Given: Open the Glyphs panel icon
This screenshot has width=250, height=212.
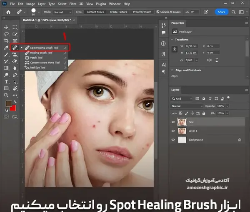Looking at the screenshot, I should 163,54.
